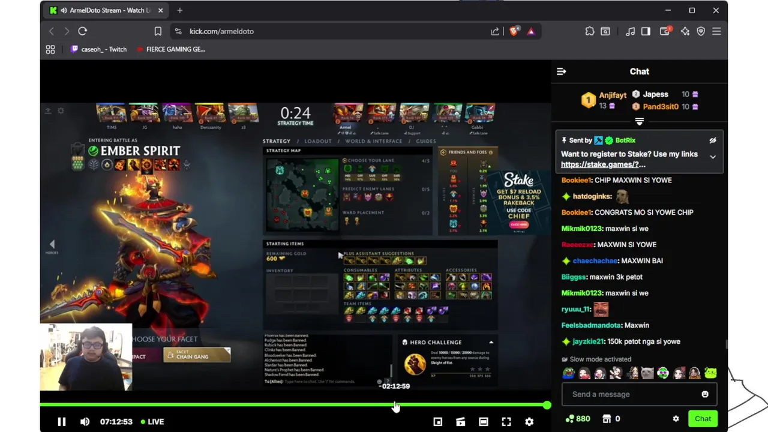Open the channel shop icon
The width and height of the screenshot is (768, 432).
click(607, 419)
